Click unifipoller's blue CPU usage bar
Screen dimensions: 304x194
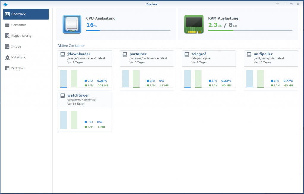[249, 79]
